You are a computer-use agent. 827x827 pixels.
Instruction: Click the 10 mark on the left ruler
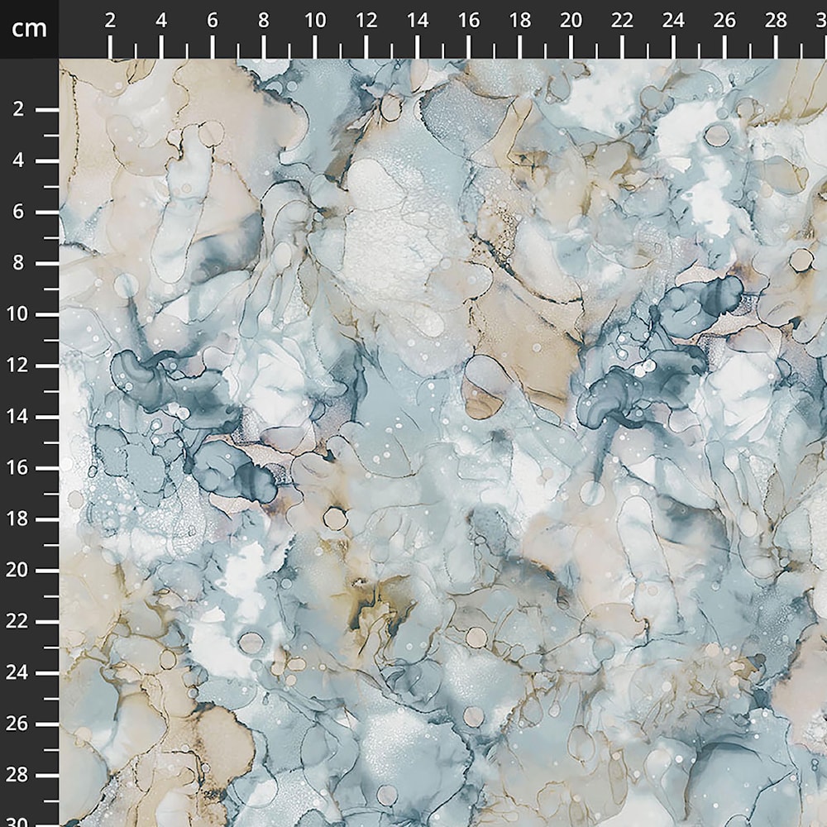tap(17, 314)
